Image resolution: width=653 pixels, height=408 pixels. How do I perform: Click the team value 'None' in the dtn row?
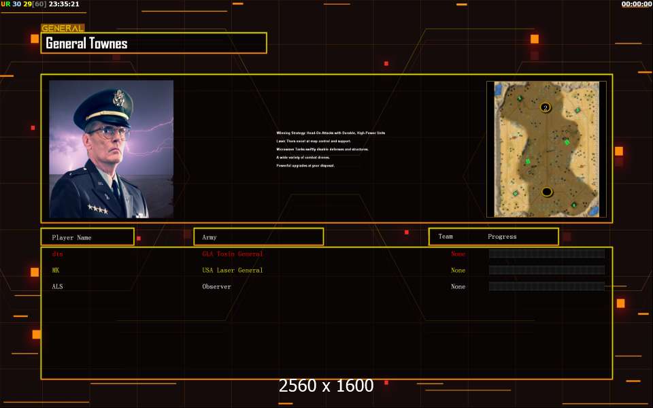[x=458, y=254]
